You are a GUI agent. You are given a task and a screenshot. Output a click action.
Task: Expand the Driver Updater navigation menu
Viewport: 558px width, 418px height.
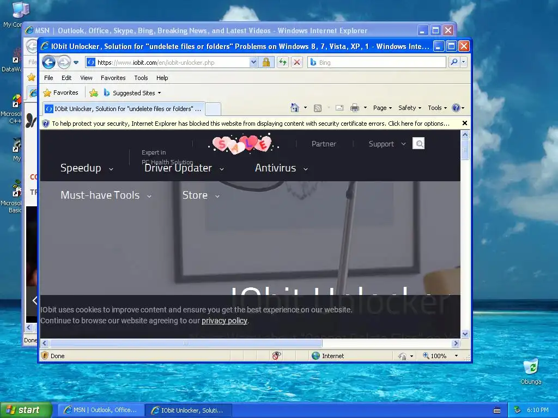tap(184, 168)
